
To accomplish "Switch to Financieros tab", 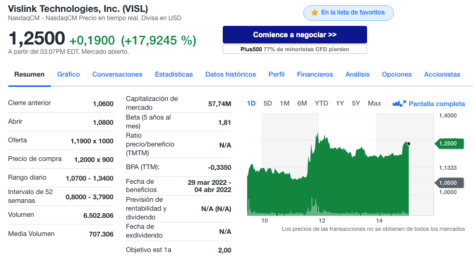I will [x=315, y=75].
